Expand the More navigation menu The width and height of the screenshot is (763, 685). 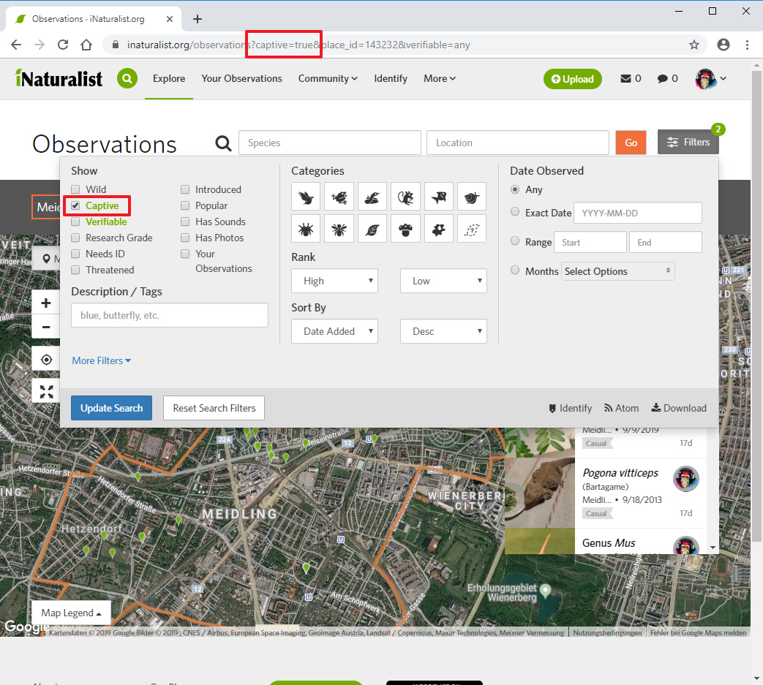click(x=440, y=78)
